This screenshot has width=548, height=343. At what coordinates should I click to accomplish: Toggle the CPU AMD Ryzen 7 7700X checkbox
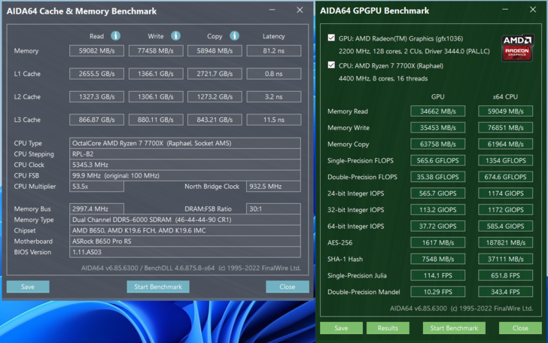pos(331,65)
